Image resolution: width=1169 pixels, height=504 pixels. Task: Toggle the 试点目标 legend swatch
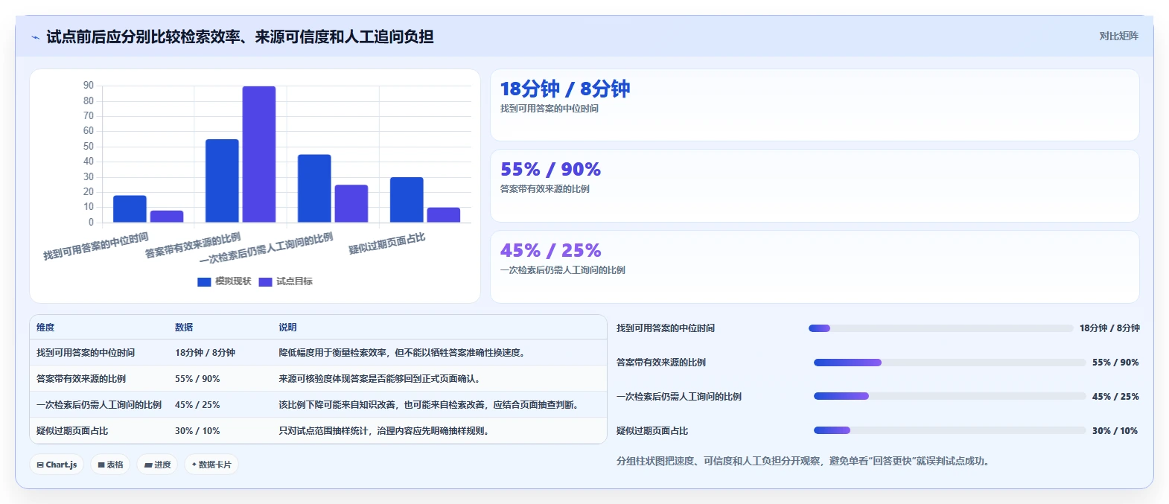click(x=265, y=281)
